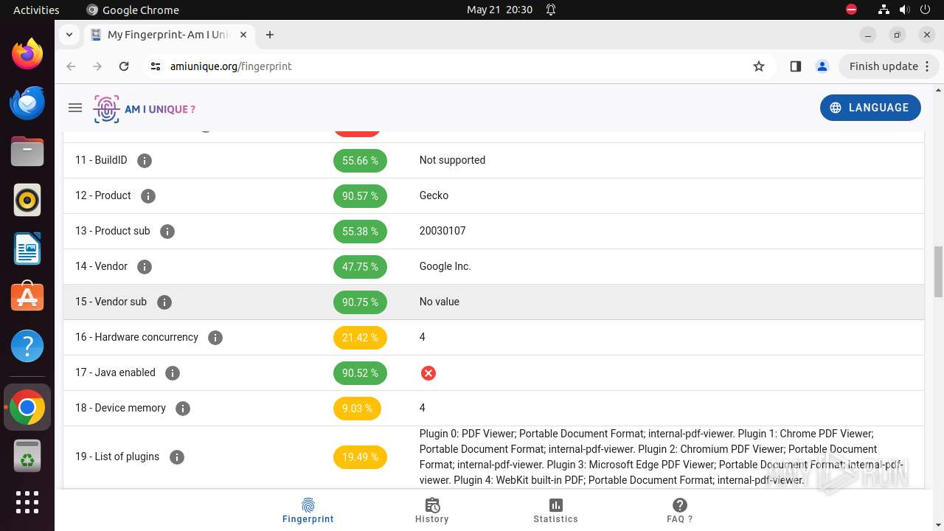Switch to the History tab
The height and width of the screenshot is (531, 944).
432,510
